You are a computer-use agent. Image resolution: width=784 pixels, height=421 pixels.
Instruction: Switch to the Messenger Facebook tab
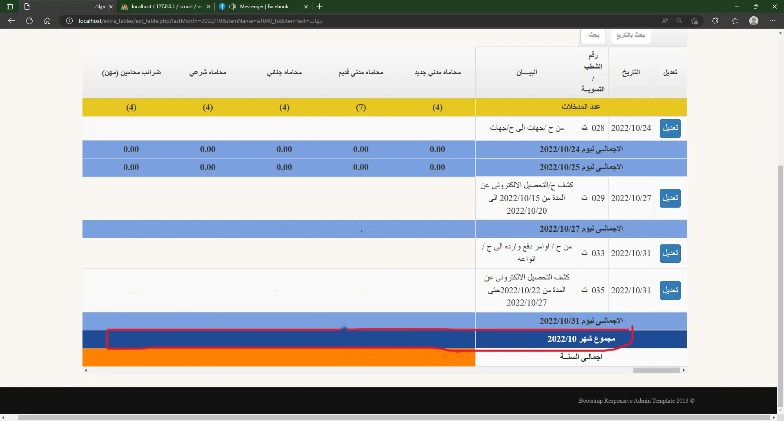point(263,7)
